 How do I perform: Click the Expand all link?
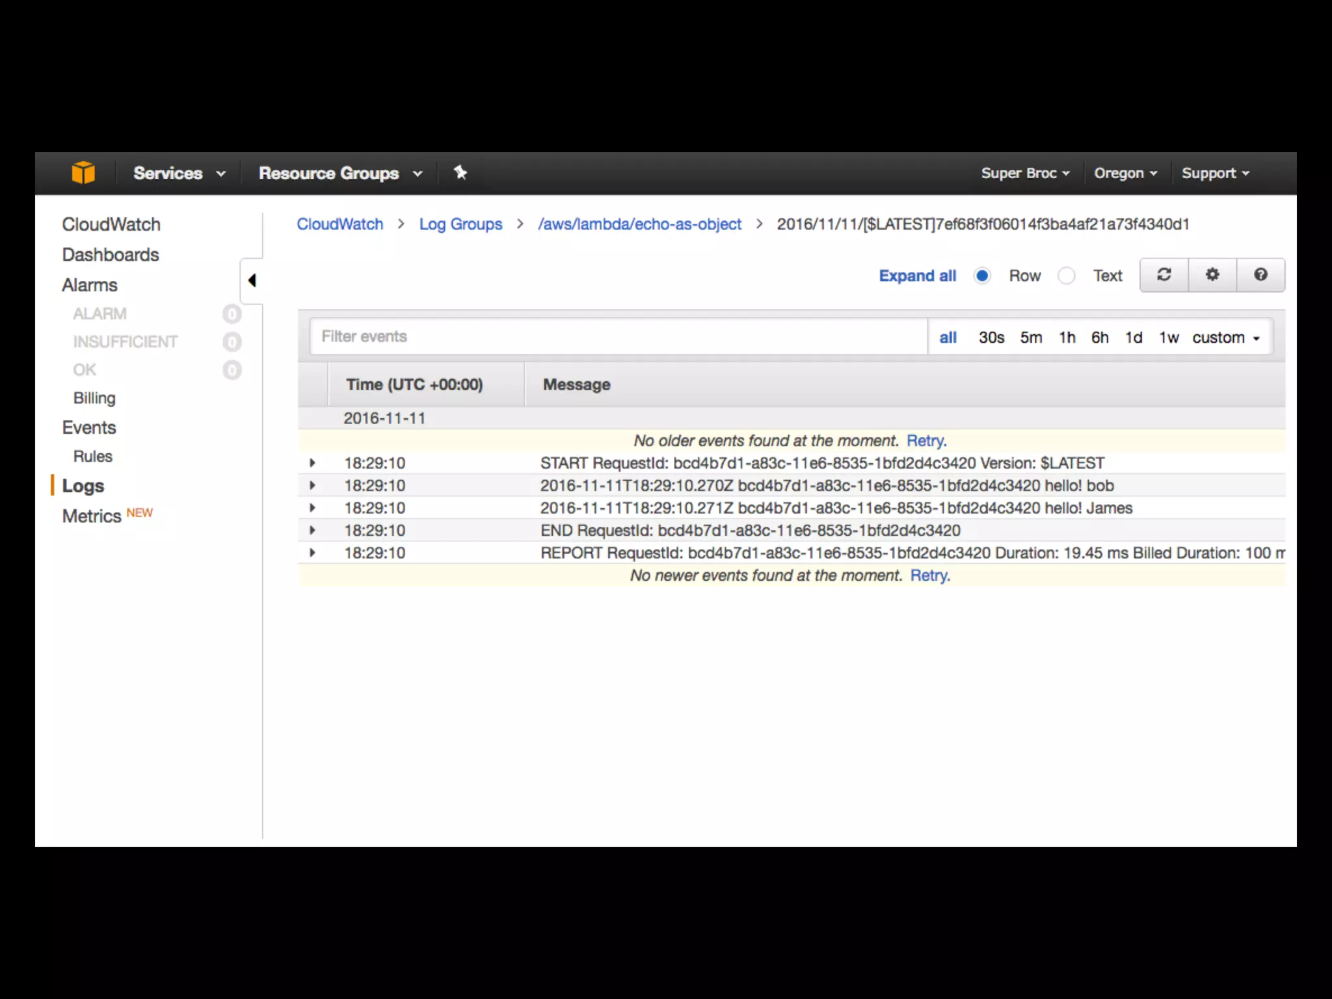point(918,276)
